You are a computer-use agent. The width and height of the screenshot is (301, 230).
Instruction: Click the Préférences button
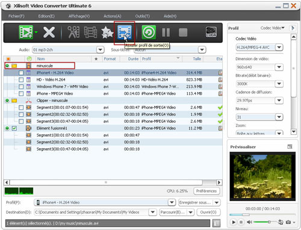coord(206,191)
